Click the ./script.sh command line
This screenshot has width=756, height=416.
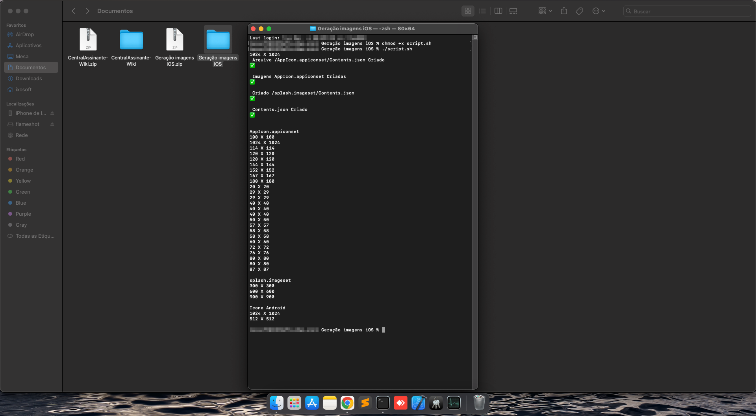[x=397, y=49]
